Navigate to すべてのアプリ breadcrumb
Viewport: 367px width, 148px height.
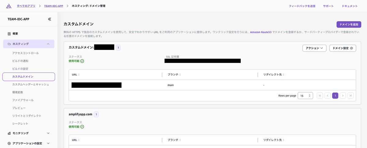(x=26, y=6)
